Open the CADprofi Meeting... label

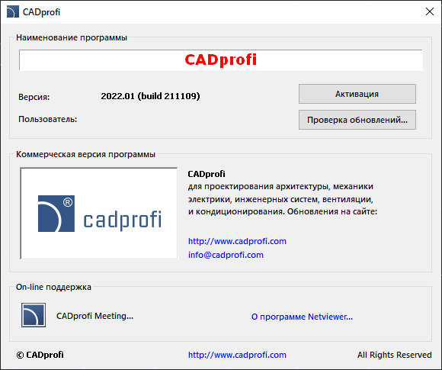tap(94, 316)
